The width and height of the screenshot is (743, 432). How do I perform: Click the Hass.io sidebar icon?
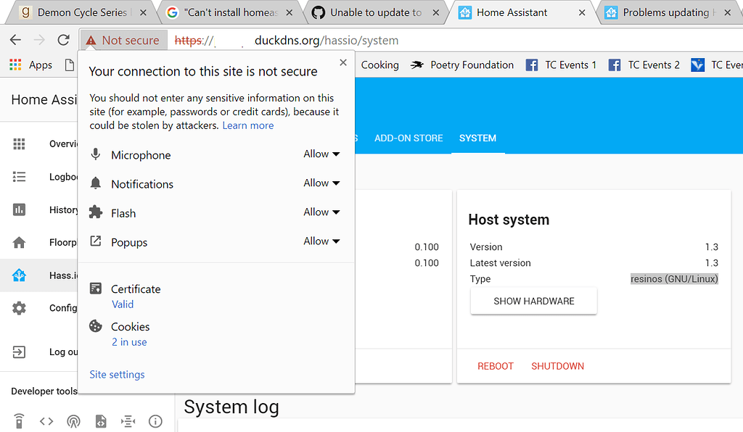(x=20, y=275)
